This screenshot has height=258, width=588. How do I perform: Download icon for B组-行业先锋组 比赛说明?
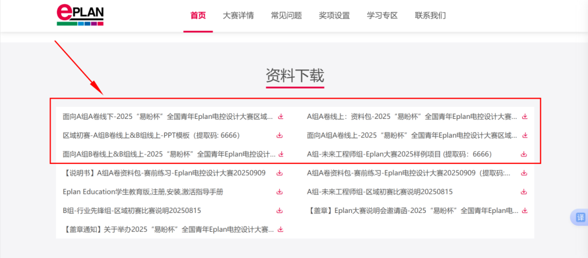(279, 211)
